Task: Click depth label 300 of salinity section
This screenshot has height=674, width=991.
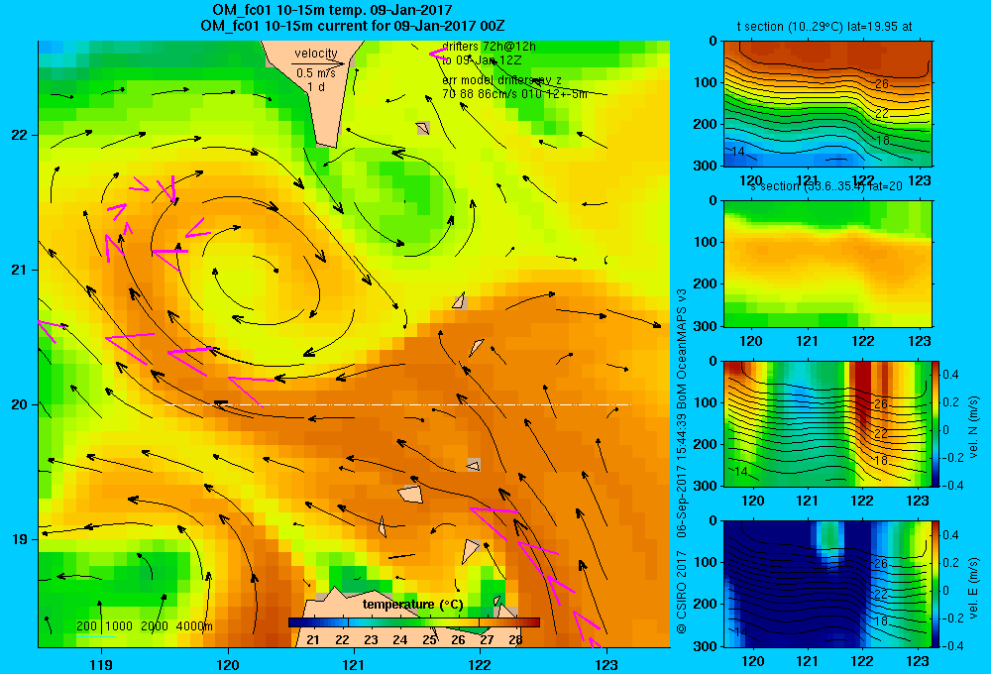Action: point(706,326)
